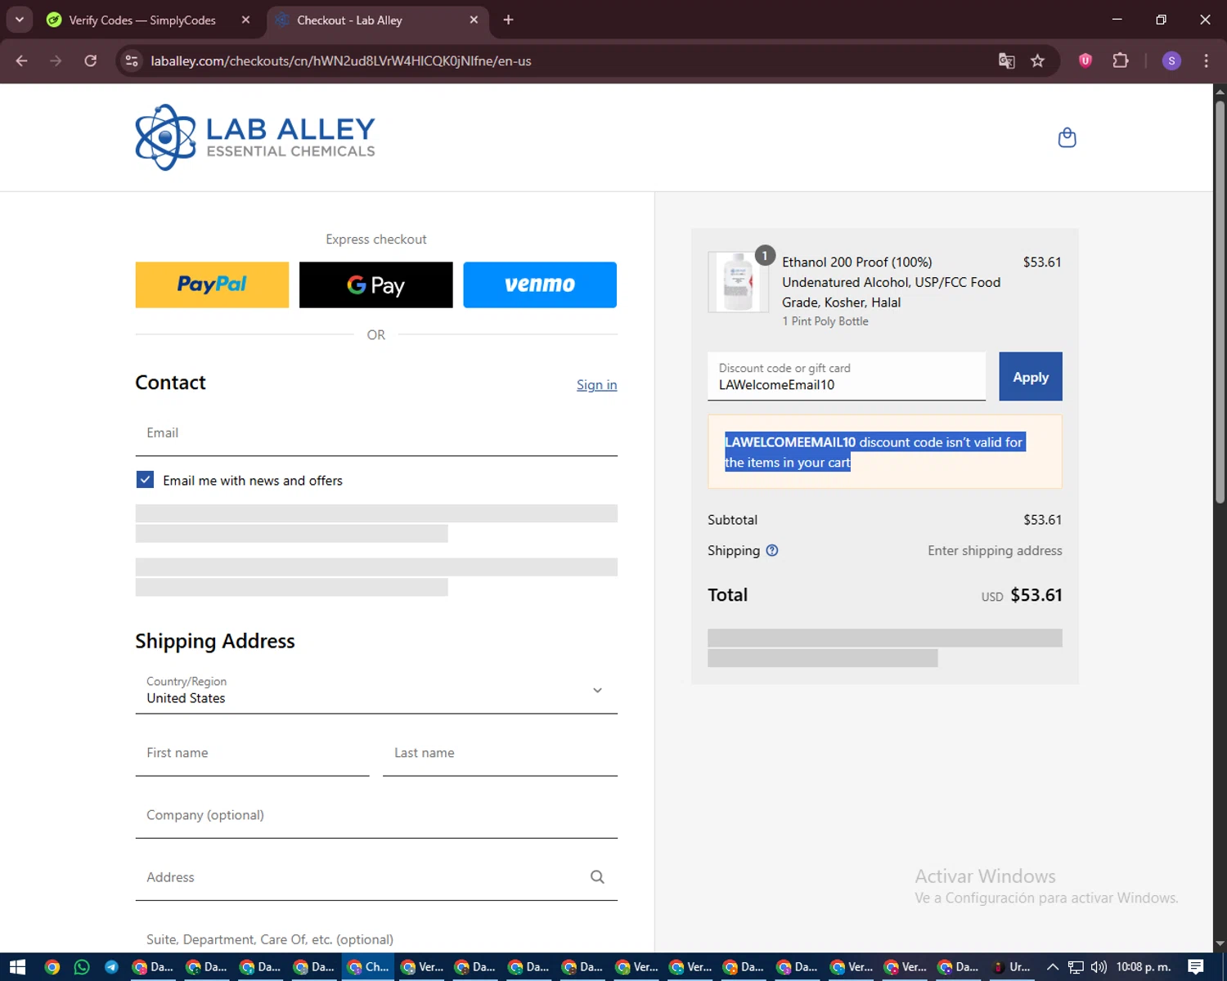Open the Country/Region dropdown
The width and height of the screenshot is (1227, 981).
376,690
